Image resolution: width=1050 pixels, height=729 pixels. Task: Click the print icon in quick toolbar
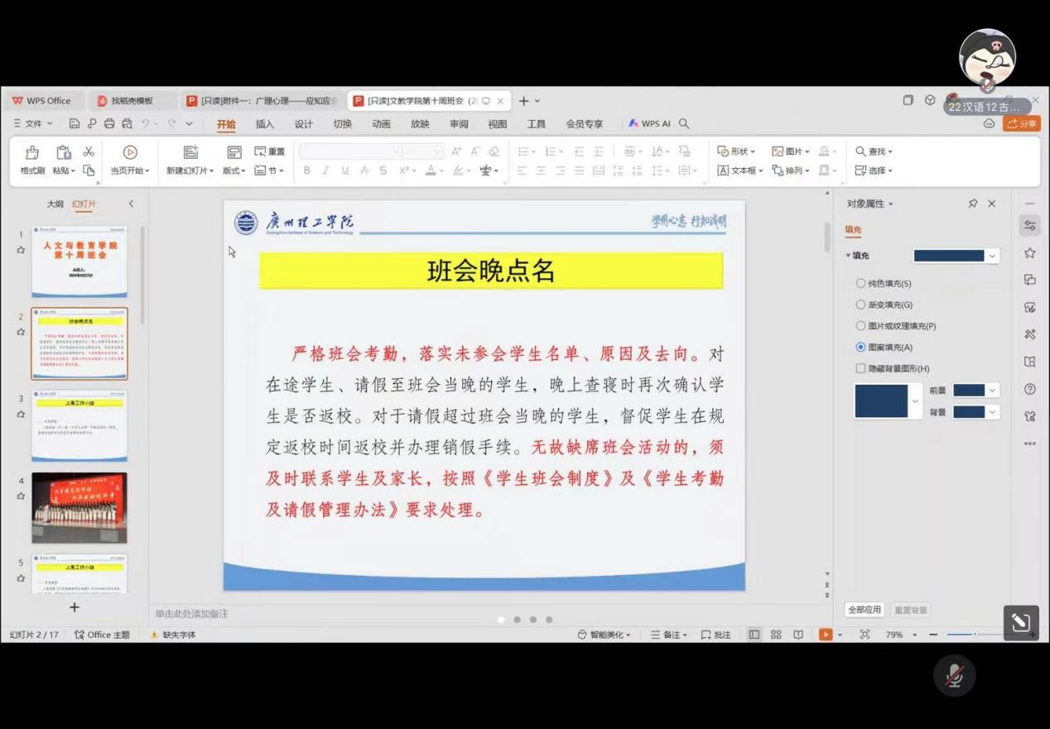[x=109, y=124]
